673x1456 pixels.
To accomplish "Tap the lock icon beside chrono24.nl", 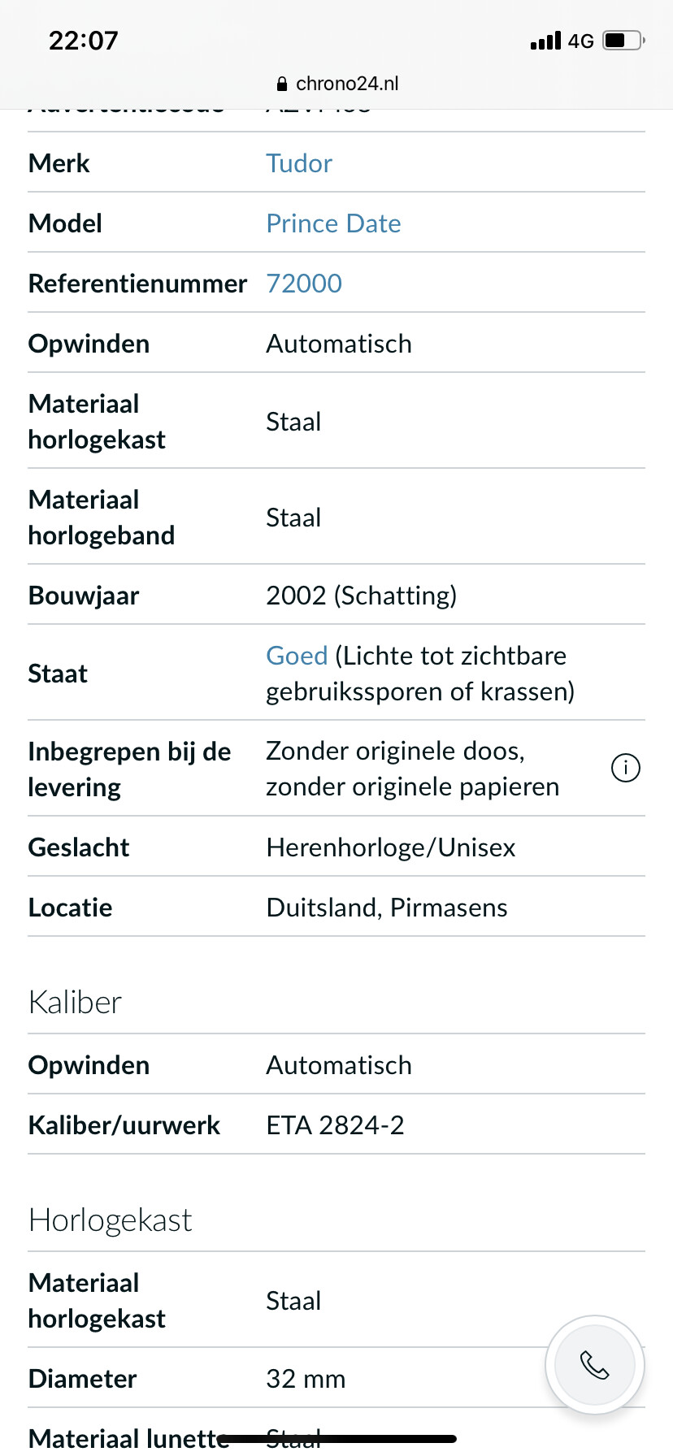I will pyautogui.click(x=282, y=84).
